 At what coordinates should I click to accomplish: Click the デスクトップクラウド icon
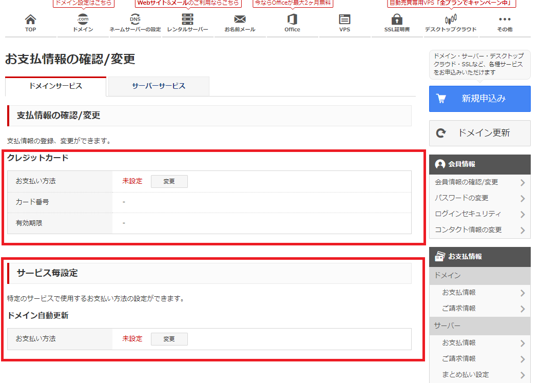451,21
